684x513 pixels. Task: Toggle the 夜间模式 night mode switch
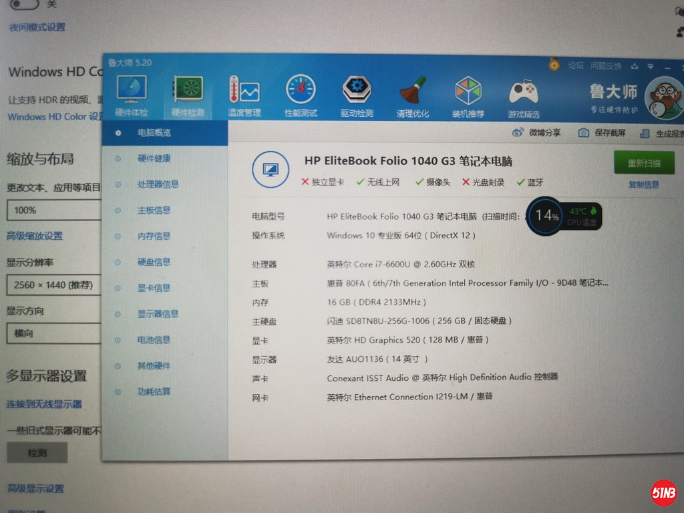24,4
